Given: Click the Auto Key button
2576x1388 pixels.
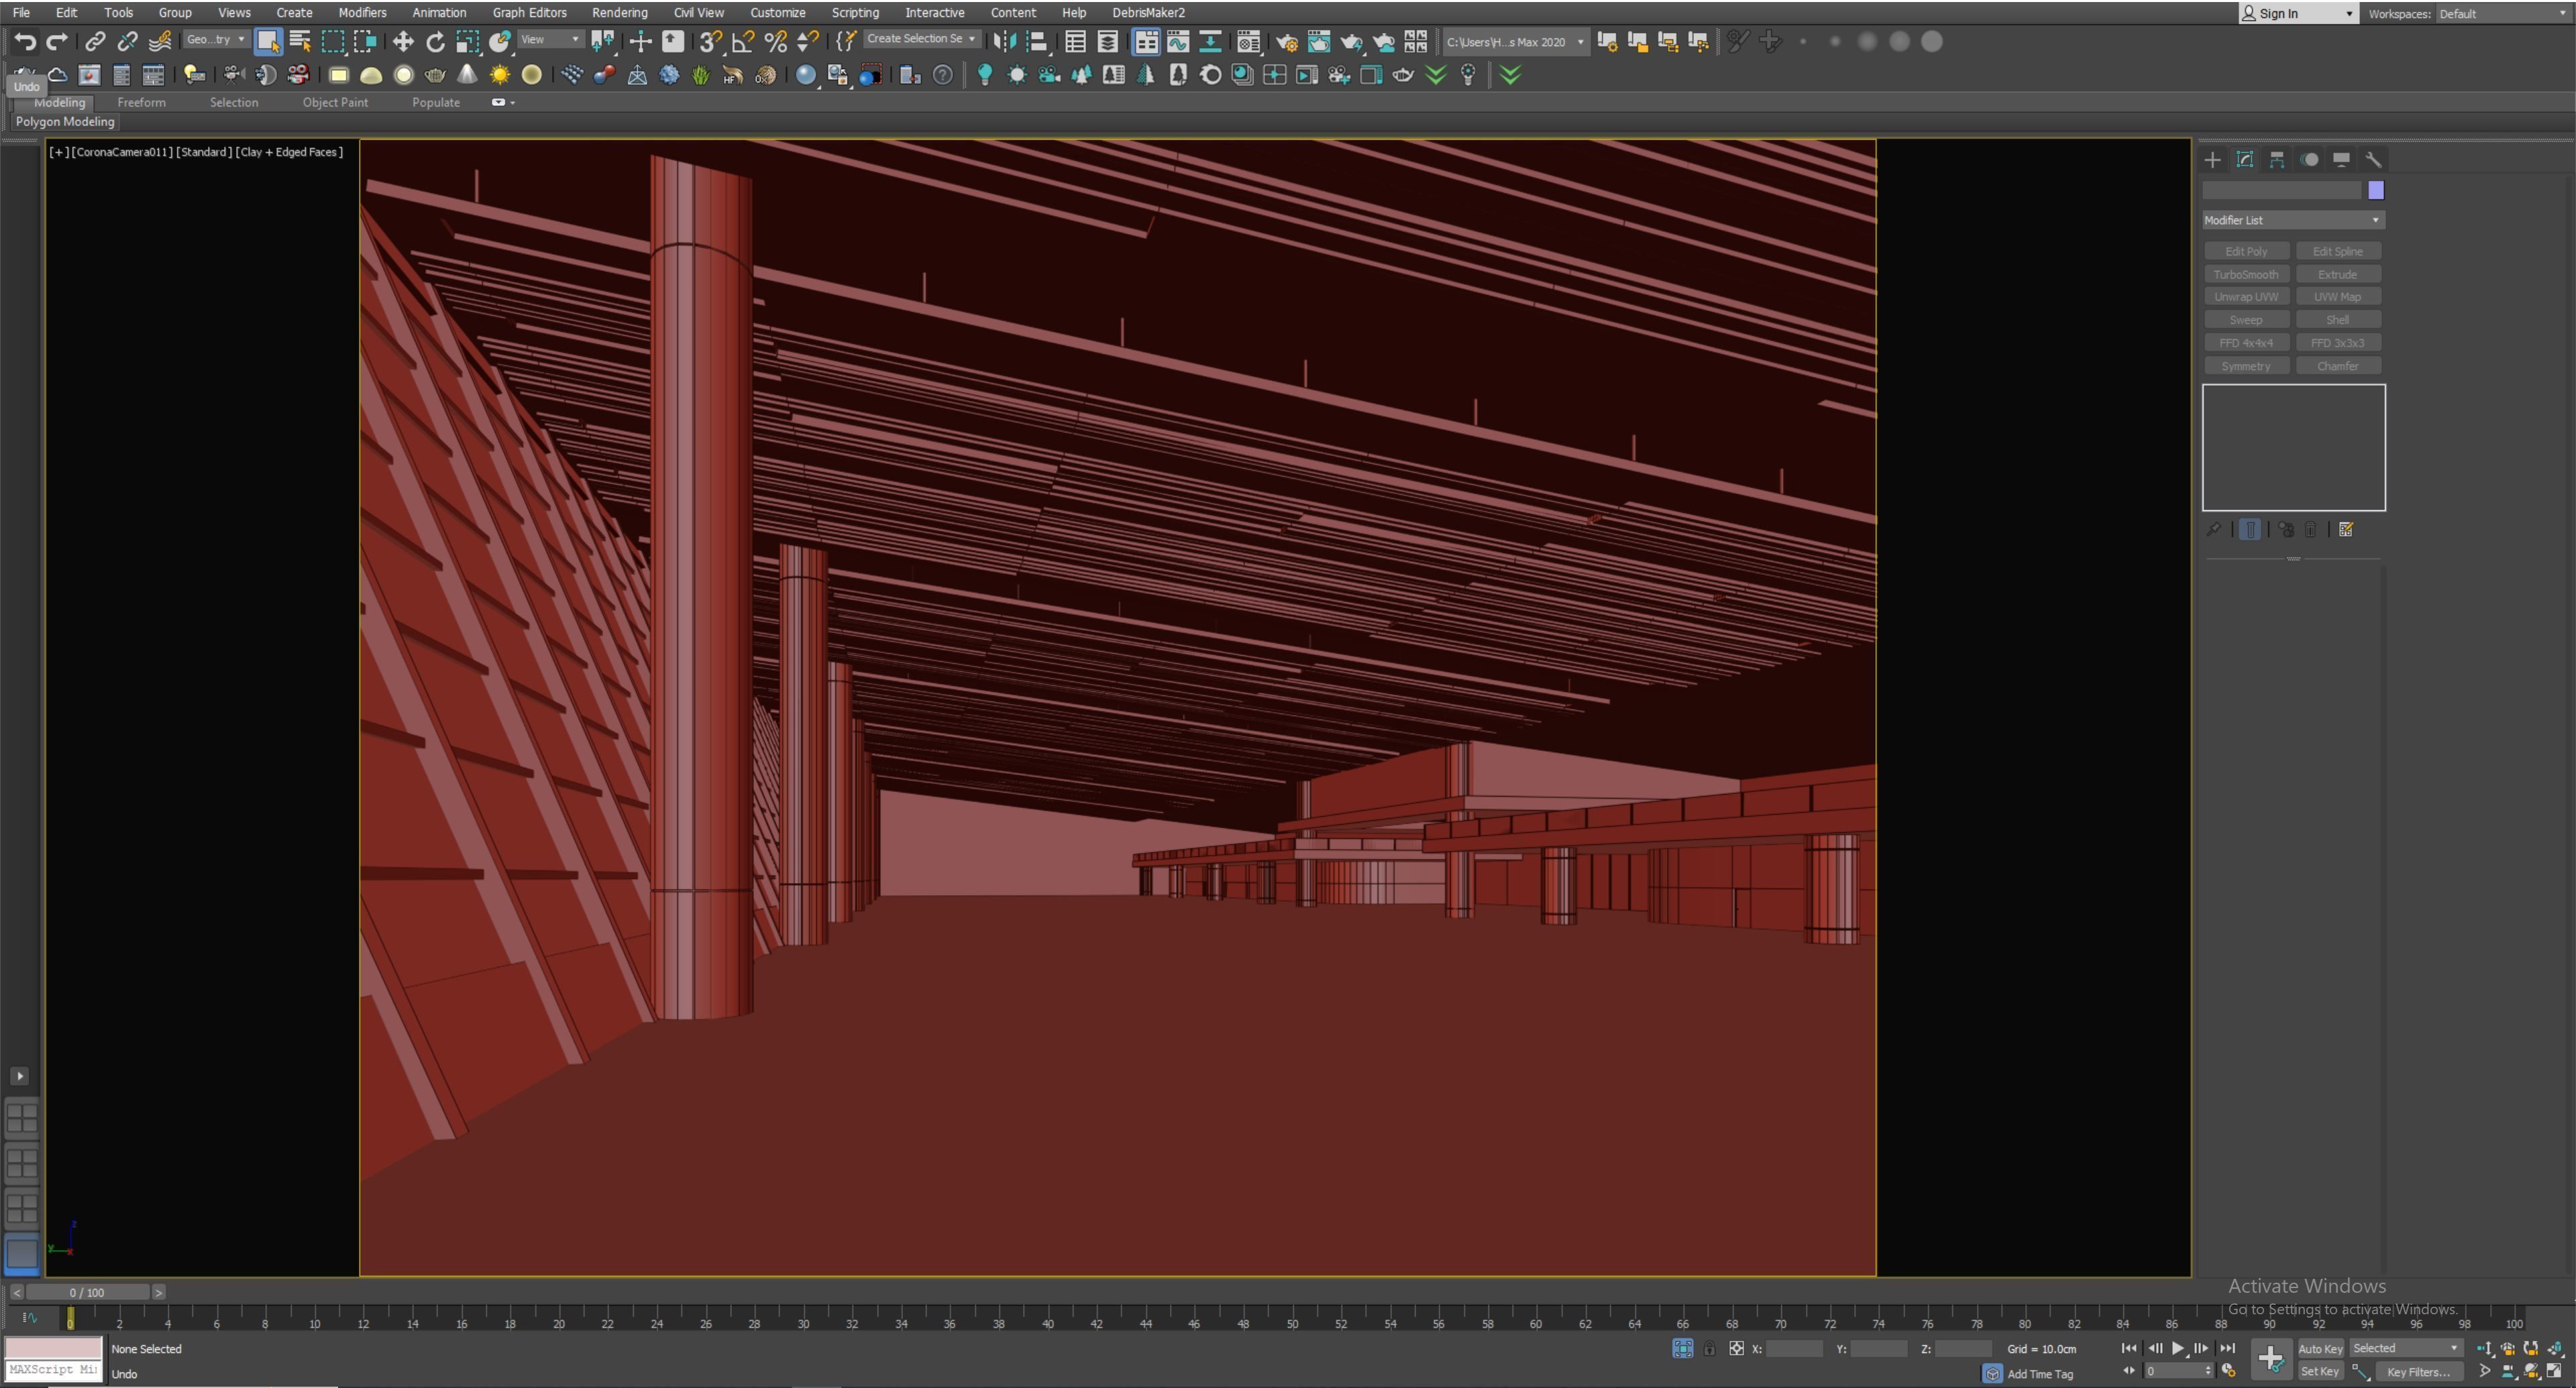Looking at the screenshot, I should pos(2320,1348).
